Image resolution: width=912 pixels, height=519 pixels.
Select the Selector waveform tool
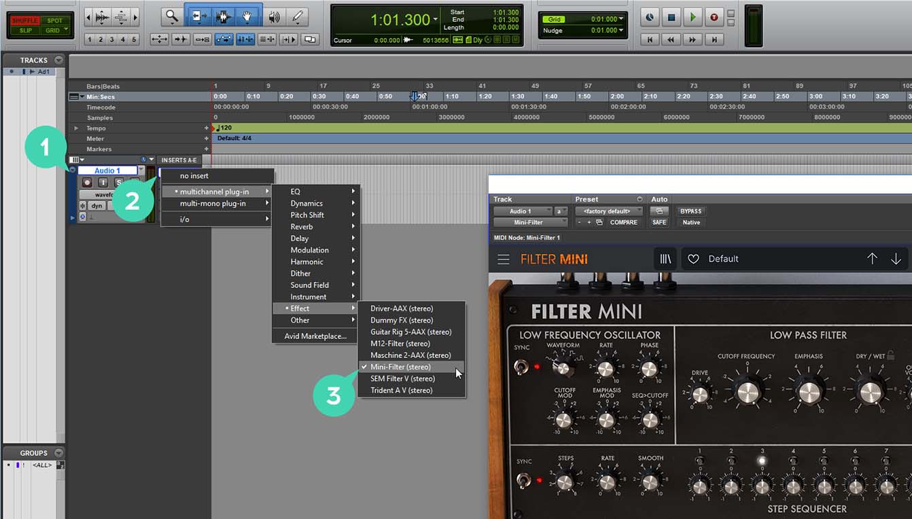coord(224,16)
